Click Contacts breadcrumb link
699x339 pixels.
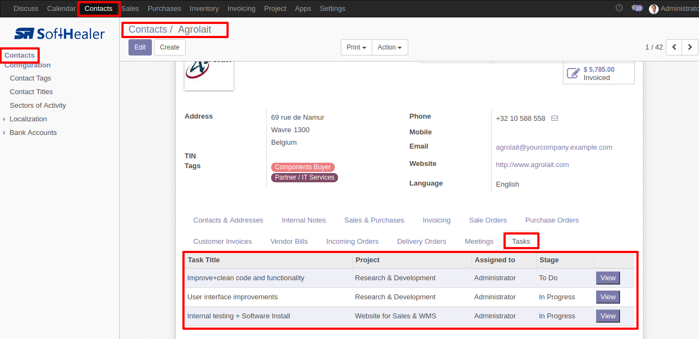coord(148,29)
